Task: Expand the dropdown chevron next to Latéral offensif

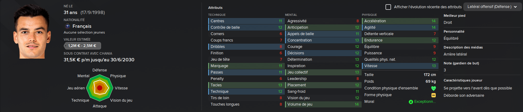Action: 516,7
